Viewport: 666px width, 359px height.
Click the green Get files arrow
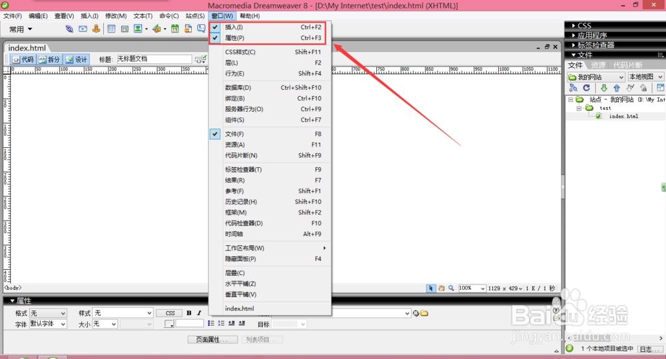pos(603,88)
